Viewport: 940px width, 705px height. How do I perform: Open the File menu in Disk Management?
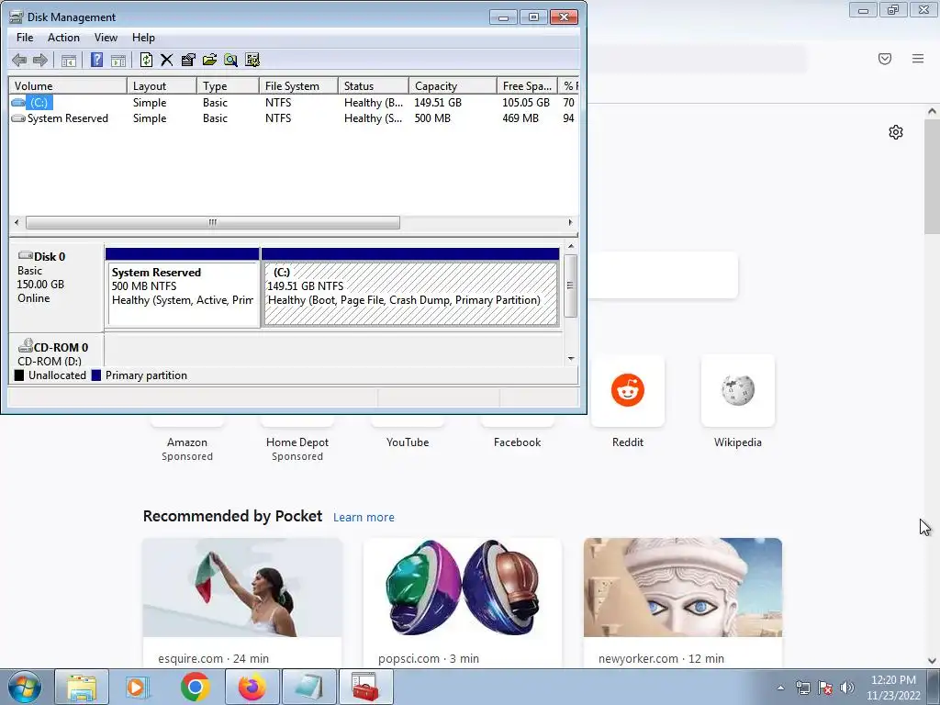pyautogui.click(x=25, y=37)
